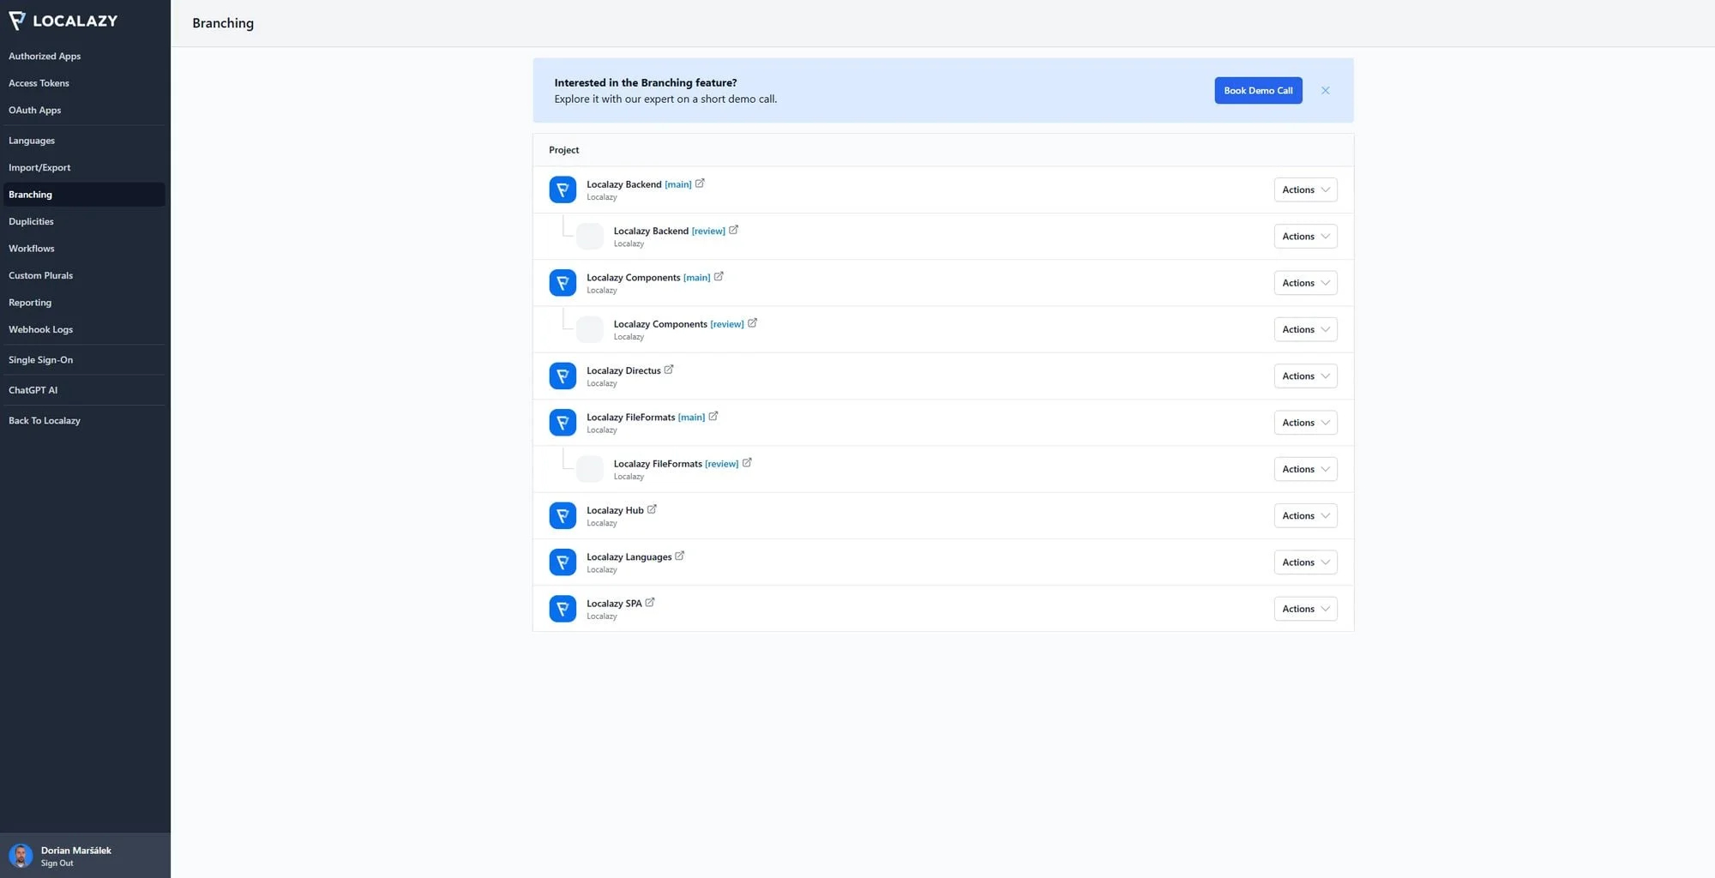Open Actions dropdown for Localazy SPA

(1305, 609)
